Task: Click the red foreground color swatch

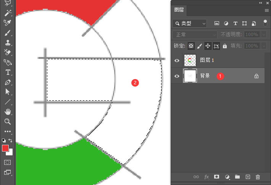Action: (x=5, y=148)
